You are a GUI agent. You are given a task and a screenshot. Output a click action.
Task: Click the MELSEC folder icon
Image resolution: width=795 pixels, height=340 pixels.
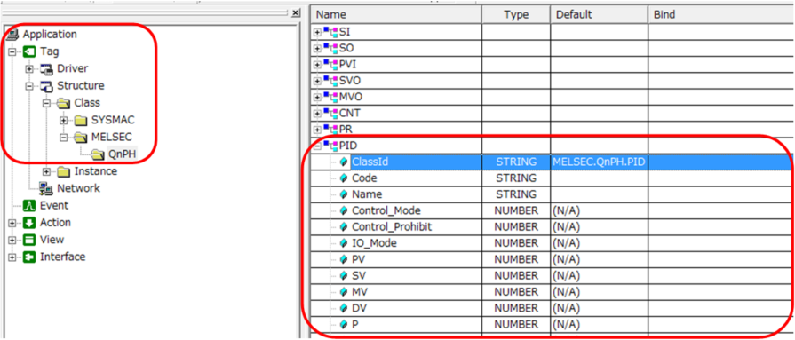coord(81,138)
